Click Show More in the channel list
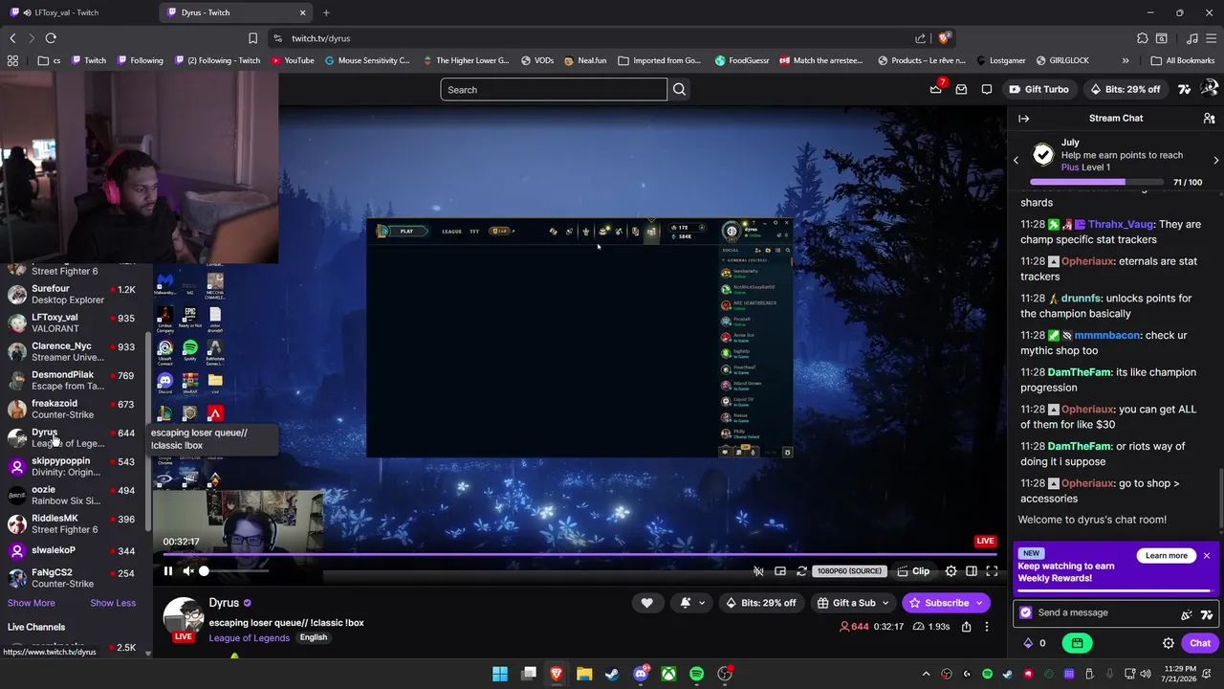The width and height of the screenshot is (1224, 689). pos(32,603)
